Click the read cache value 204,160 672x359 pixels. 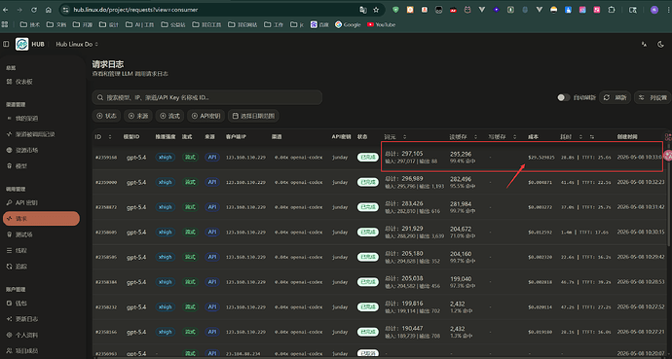coord(461,254)
